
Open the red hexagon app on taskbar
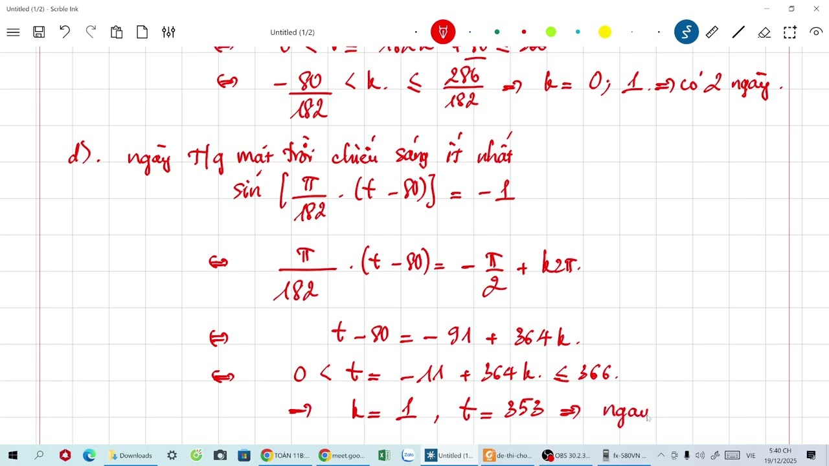point(65,456)
